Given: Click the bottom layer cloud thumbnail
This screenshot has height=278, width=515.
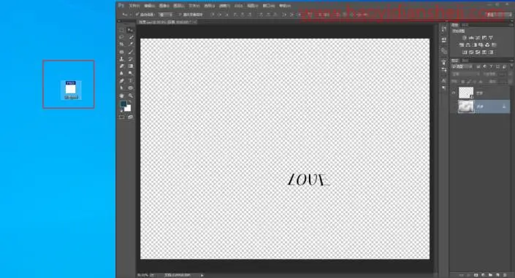Looking at the screenshot, I should pos(466,107).
